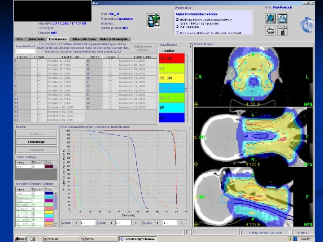Click marker box beside coronal image view

[x=196, y=137]
